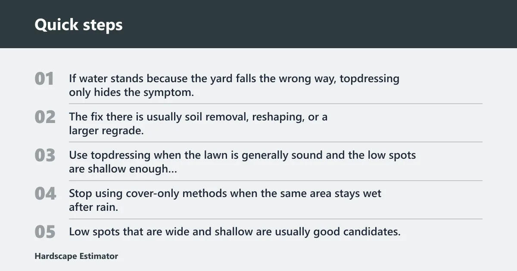Click the divider line under step 01
Viewport: 517px width, 271px height.
coord(276,104)
